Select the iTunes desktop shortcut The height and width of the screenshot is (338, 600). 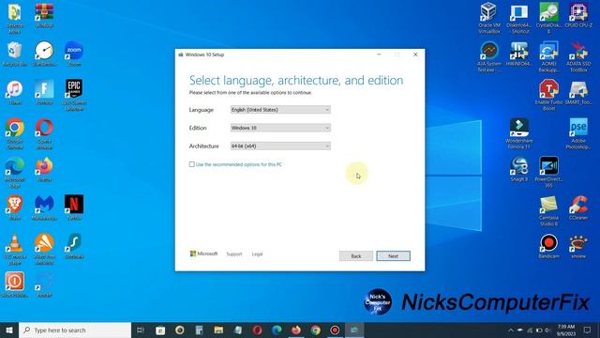pyautogui.click(x=15, y=93)
